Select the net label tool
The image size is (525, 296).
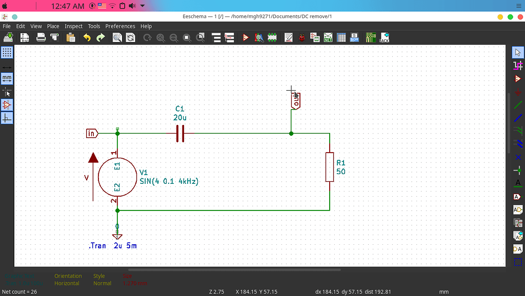[x=518, y=183]
